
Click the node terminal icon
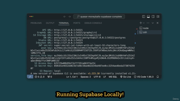pyautogui.click(x=141, y=28)
